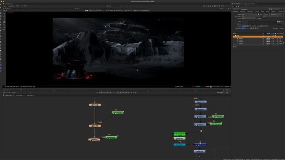Image resolution: width=285 pixels, height=160 pixels.
Task: Toggle the visible checkbox in RotoPaint properties
Action: (273, 28)
